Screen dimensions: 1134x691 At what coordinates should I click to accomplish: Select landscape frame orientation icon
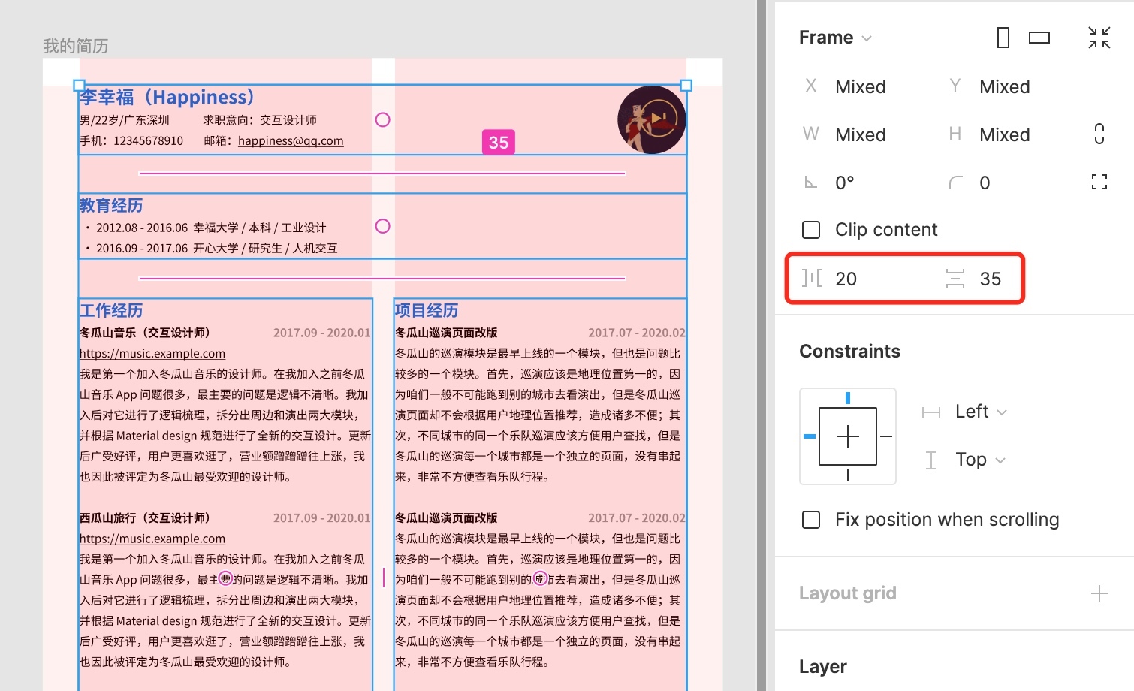click(x=1039, y=38)
